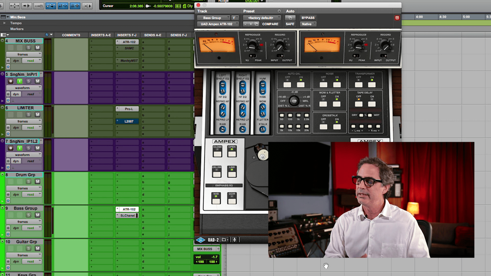491x276 pixels.
Task: Click the SENDS A-E column header
Action: coord(153,35)
